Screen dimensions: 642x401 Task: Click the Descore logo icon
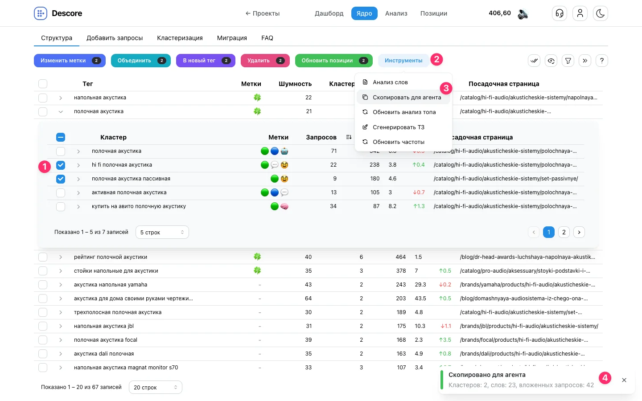(x=41, y=13)
